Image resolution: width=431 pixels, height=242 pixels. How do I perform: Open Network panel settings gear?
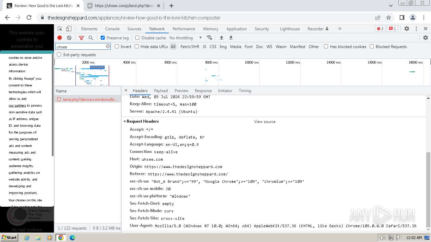[426, 38]
